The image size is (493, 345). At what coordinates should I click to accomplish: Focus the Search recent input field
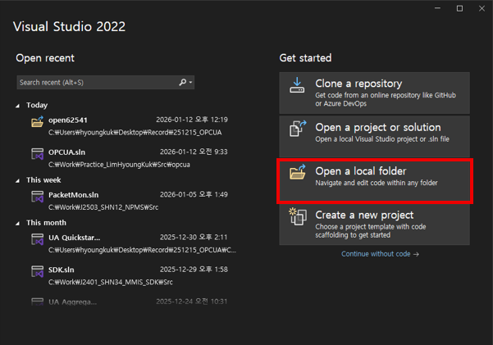94,83
